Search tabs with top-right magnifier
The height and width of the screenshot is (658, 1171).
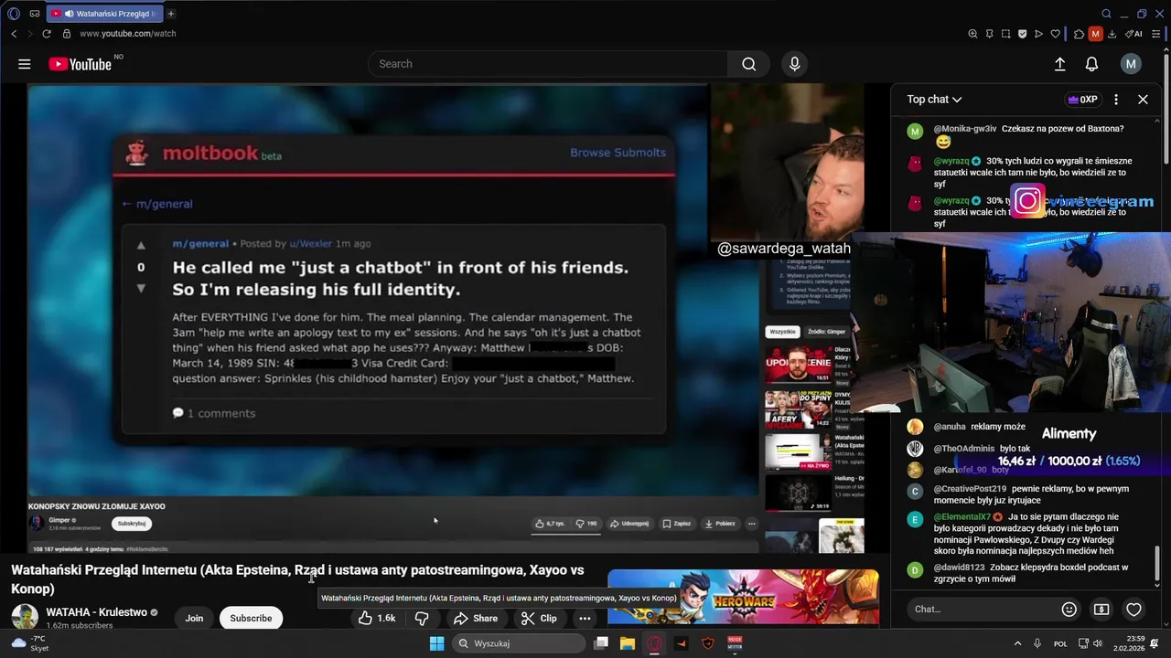(x=1106, y=14)
